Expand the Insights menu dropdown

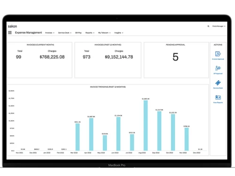[x=118, y=33]
